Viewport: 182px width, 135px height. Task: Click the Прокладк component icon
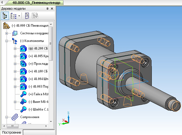tap(23, 64)
